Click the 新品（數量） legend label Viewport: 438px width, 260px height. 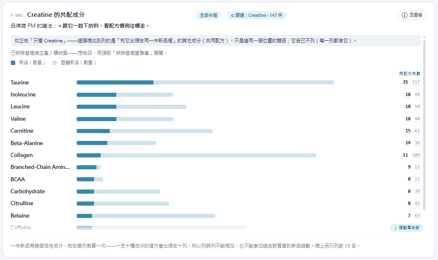(x=32, y=63)
